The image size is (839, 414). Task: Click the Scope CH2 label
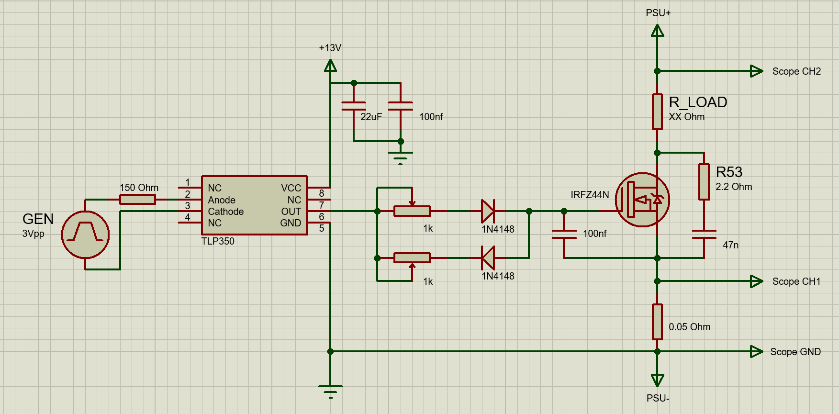pos(796,71)
